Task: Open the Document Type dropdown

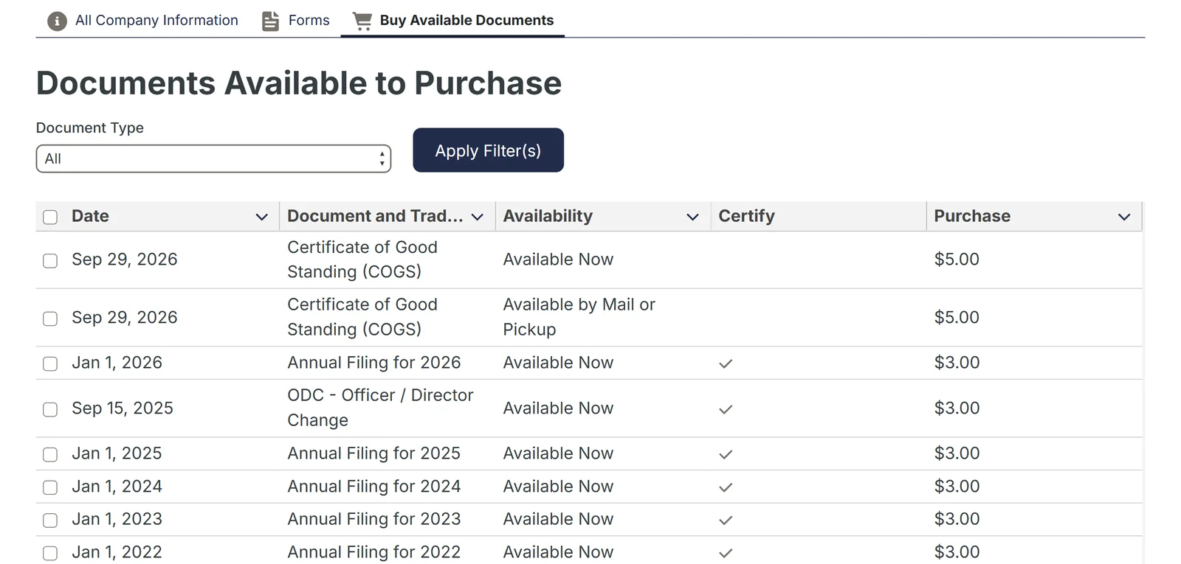Action: tap(213, 159)
